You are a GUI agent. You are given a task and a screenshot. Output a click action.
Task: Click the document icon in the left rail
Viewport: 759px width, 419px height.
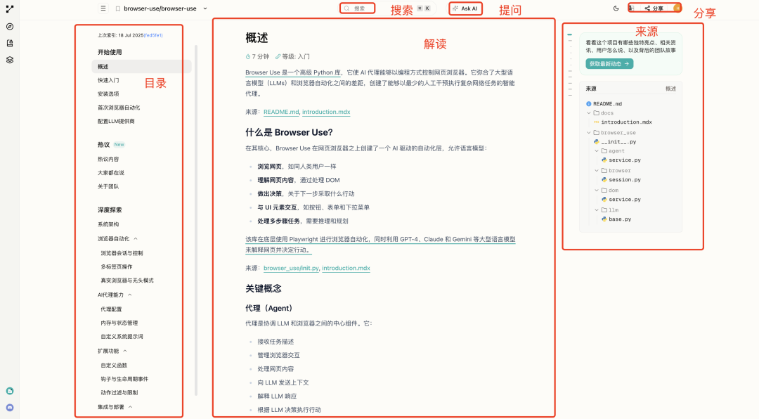10,43
